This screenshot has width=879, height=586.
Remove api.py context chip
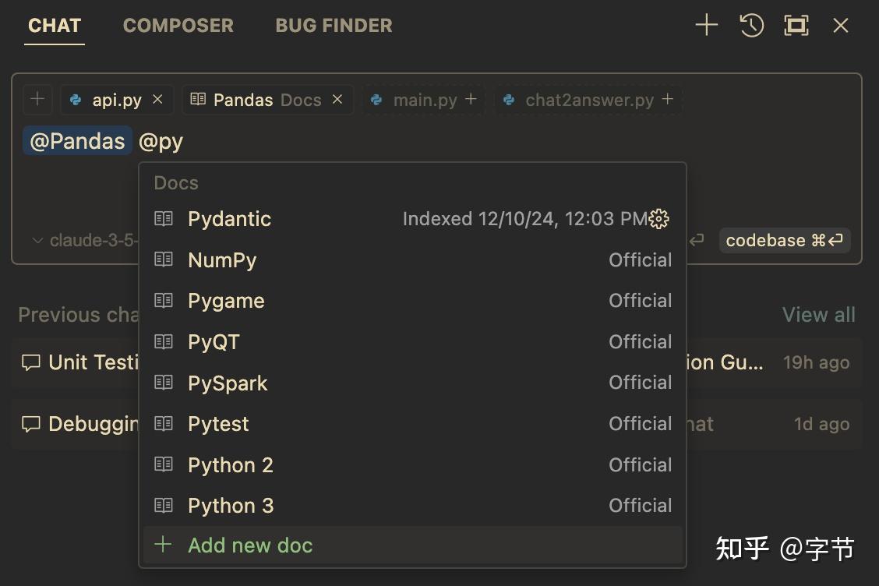point(157,100)
